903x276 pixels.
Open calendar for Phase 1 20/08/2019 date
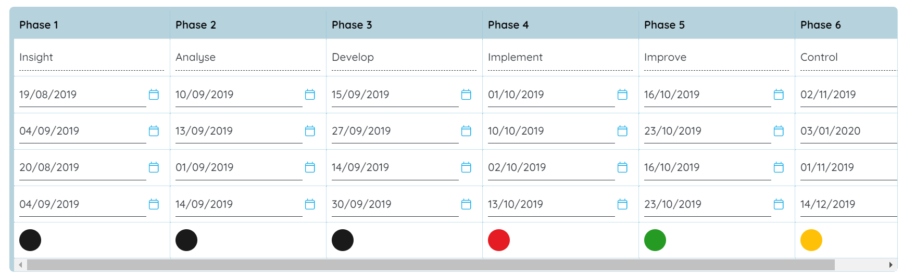coord(154,167)
